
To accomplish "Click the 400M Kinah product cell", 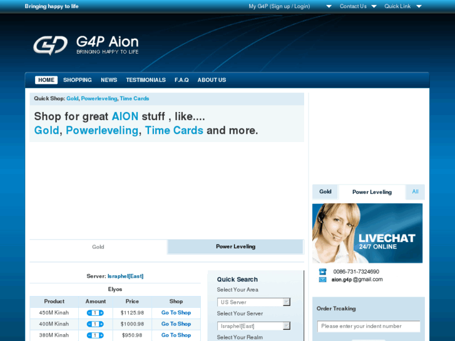I will (54, 324).
